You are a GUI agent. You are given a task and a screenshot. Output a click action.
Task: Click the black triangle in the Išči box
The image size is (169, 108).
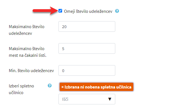click(x=110, y=99)
